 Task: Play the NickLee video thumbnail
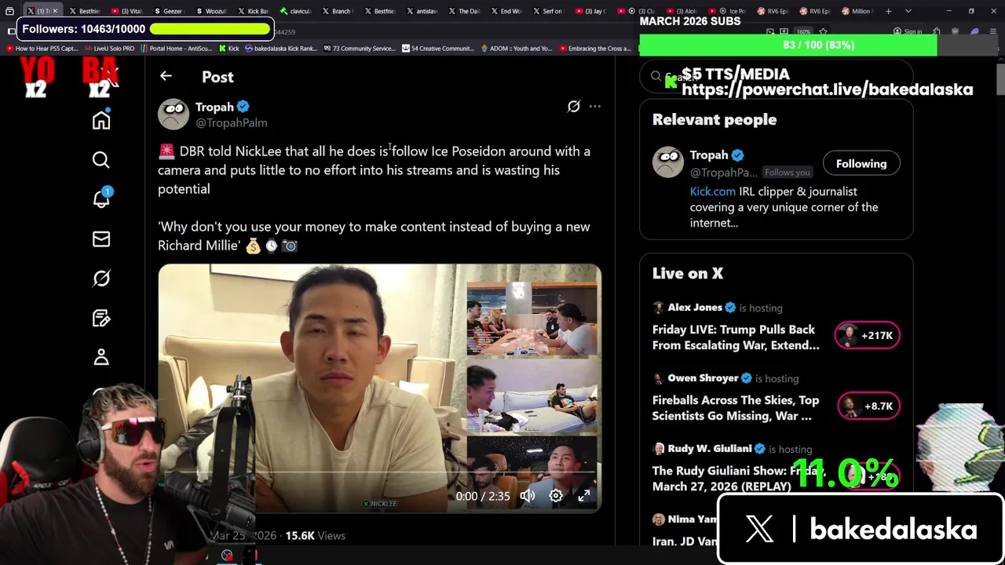pyautogui.click(x=380, y=388)
